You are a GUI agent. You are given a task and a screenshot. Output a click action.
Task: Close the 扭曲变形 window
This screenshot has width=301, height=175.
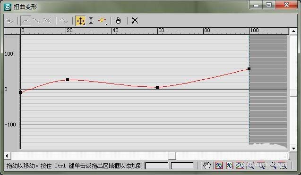click(x=286, y=5)
